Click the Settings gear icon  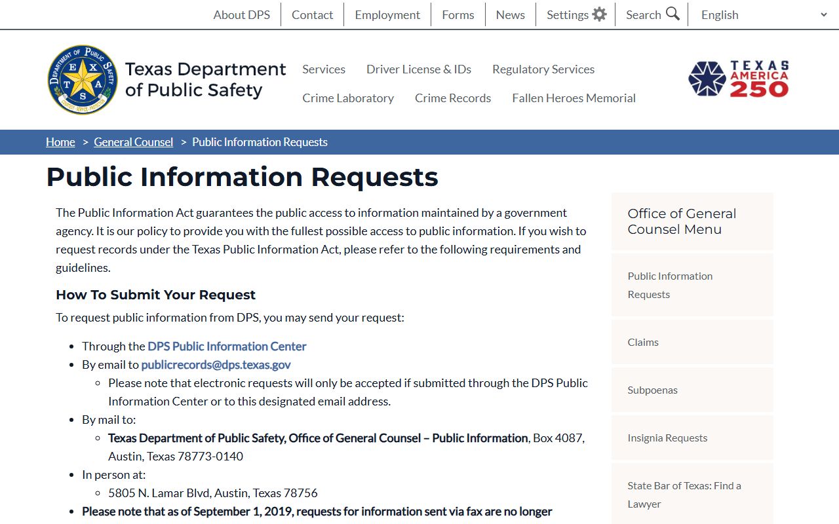point(599,14)
